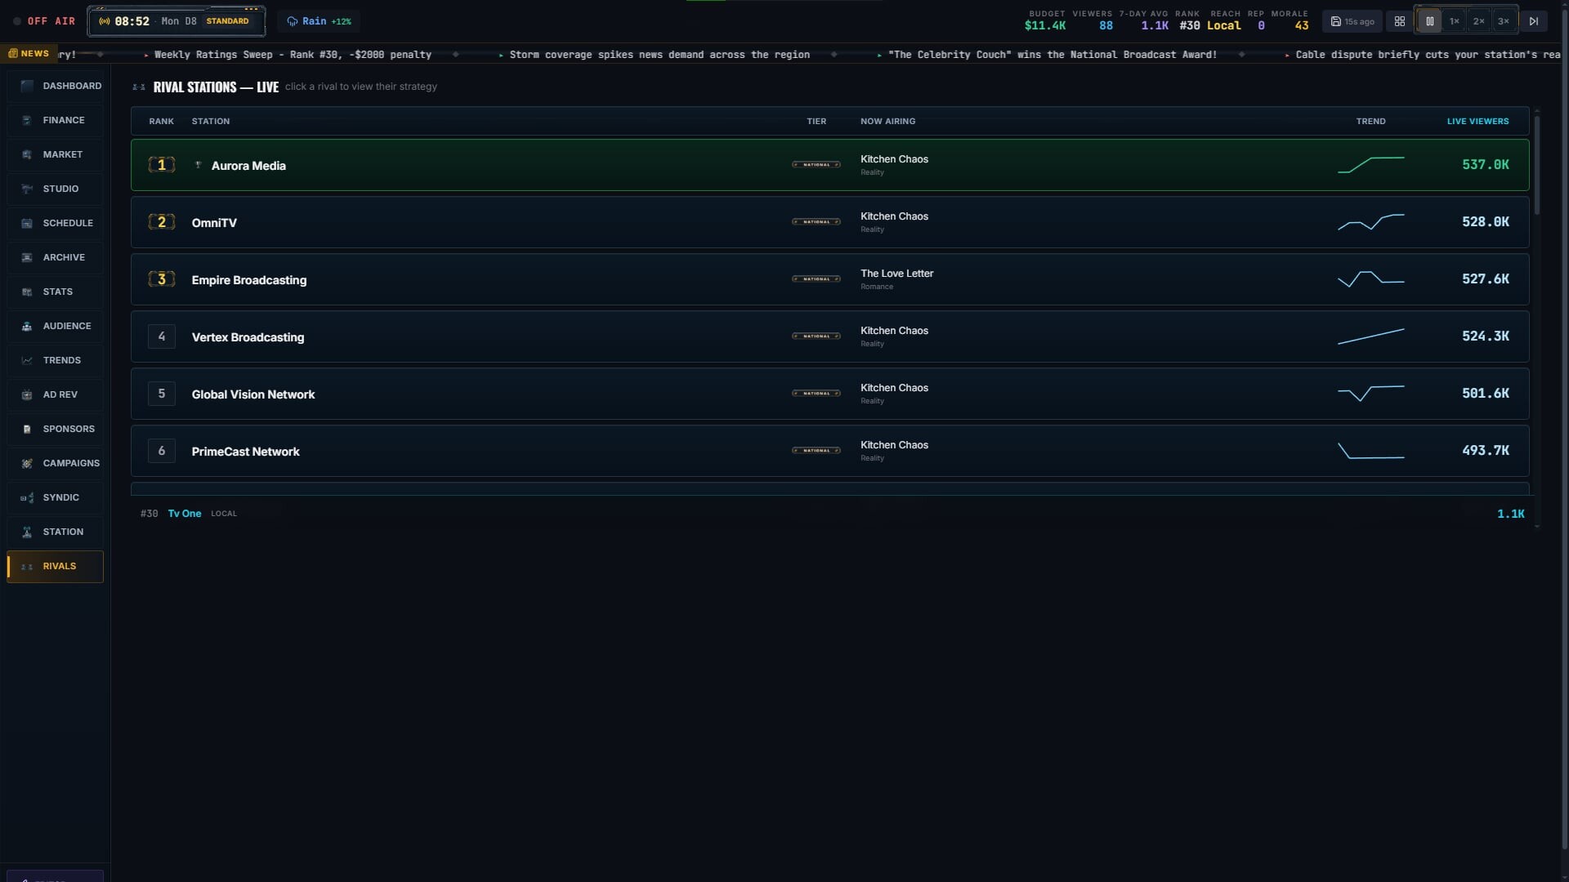
Task: Switch to the Audience tab
Action: click(x=56, y=326)
